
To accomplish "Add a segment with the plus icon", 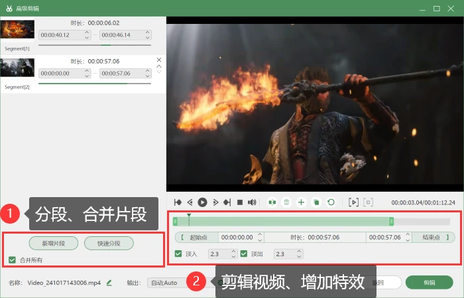I will pyautogui.click(x=301, y=202).
